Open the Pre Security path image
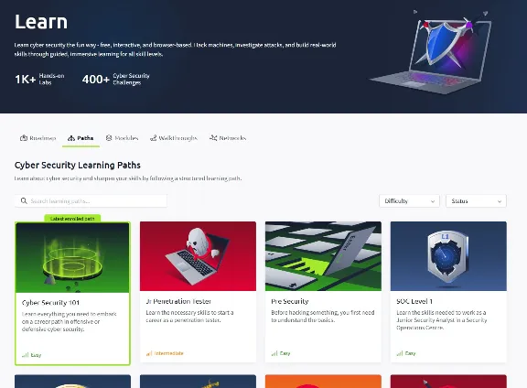Image resolution: width=527 pixels, height=388 pixels. pyautogui.click(x=323, y=256)
